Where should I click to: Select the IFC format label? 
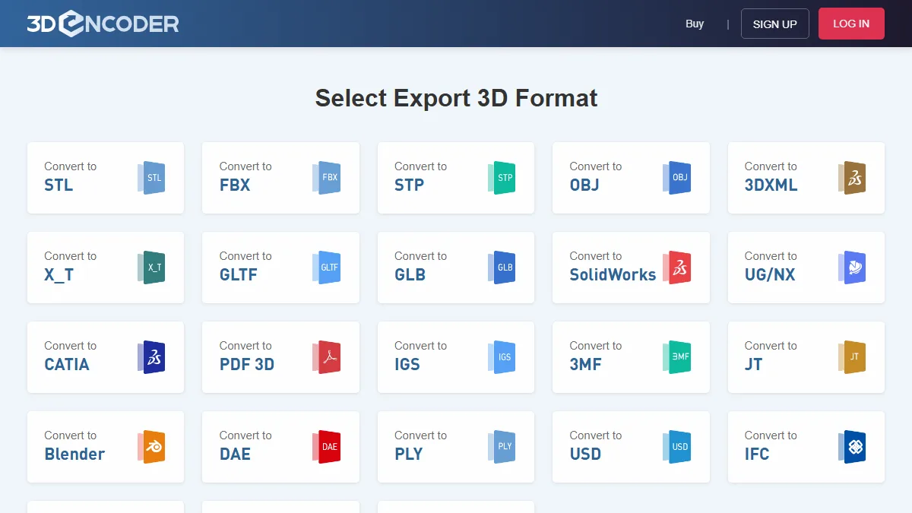pyautogui.click(x=757, y=454)
